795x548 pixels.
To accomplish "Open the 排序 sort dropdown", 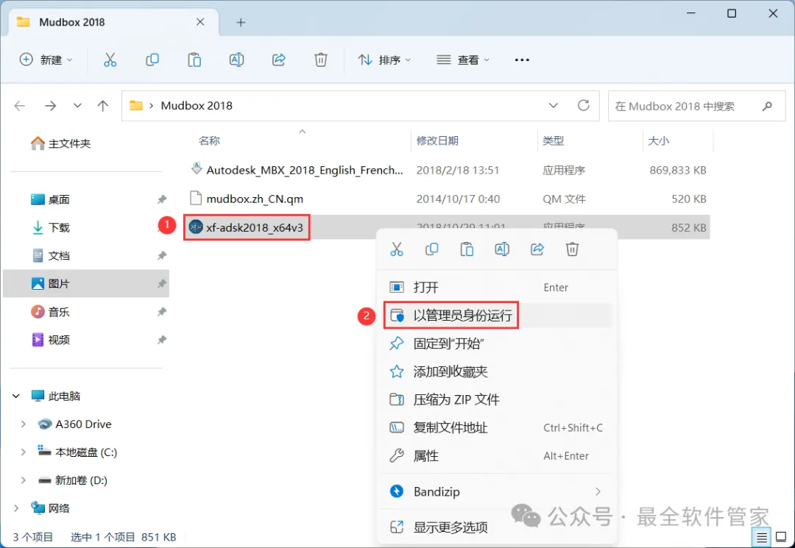I will 384,60.
